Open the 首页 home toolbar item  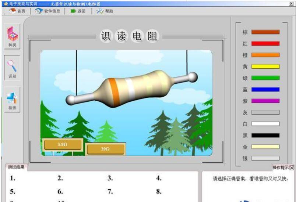[x=17, y=11]
